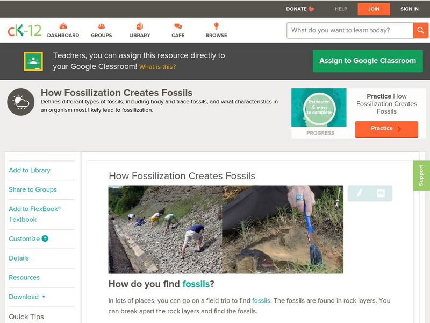Click the Customize help question mark icon
The height and width of the screenshot is (323, 430).
coord(45,238)
